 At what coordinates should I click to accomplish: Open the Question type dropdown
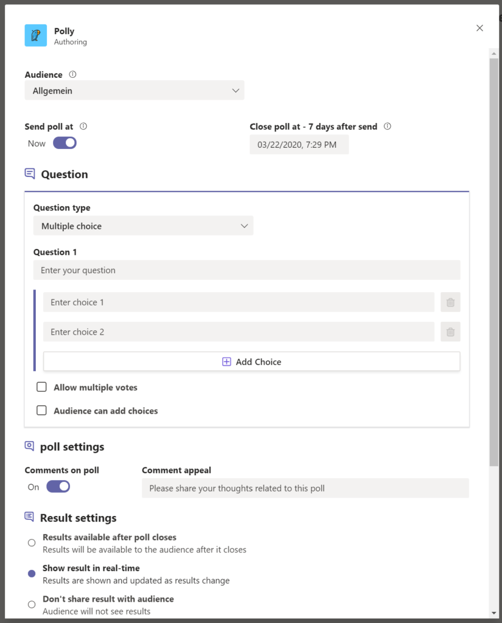click(x=143, y=225)
